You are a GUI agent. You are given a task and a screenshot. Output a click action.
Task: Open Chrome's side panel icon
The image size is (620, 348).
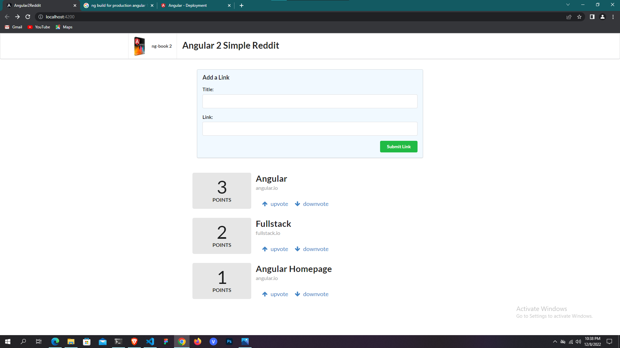pos(592,17)
